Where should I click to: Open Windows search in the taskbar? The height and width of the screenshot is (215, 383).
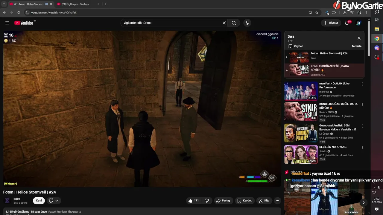[377, 12]
